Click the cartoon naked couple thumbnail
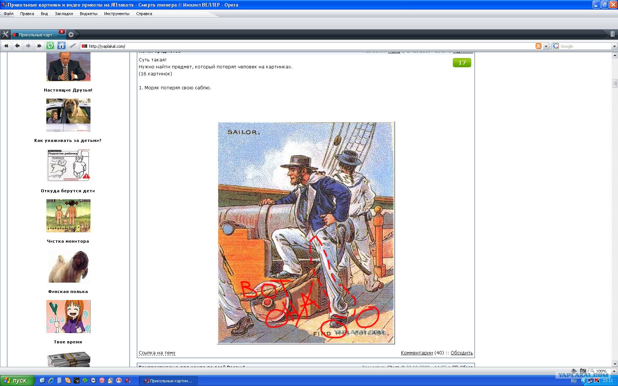This screenshot has width=618, height=386. 68,216
